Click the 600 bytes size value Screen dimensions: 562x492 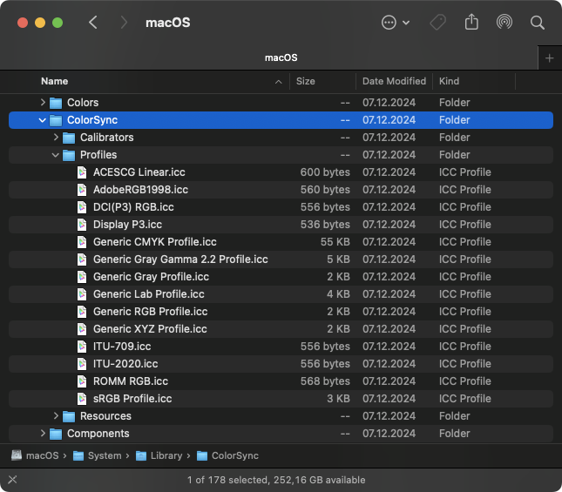[325, 172]
